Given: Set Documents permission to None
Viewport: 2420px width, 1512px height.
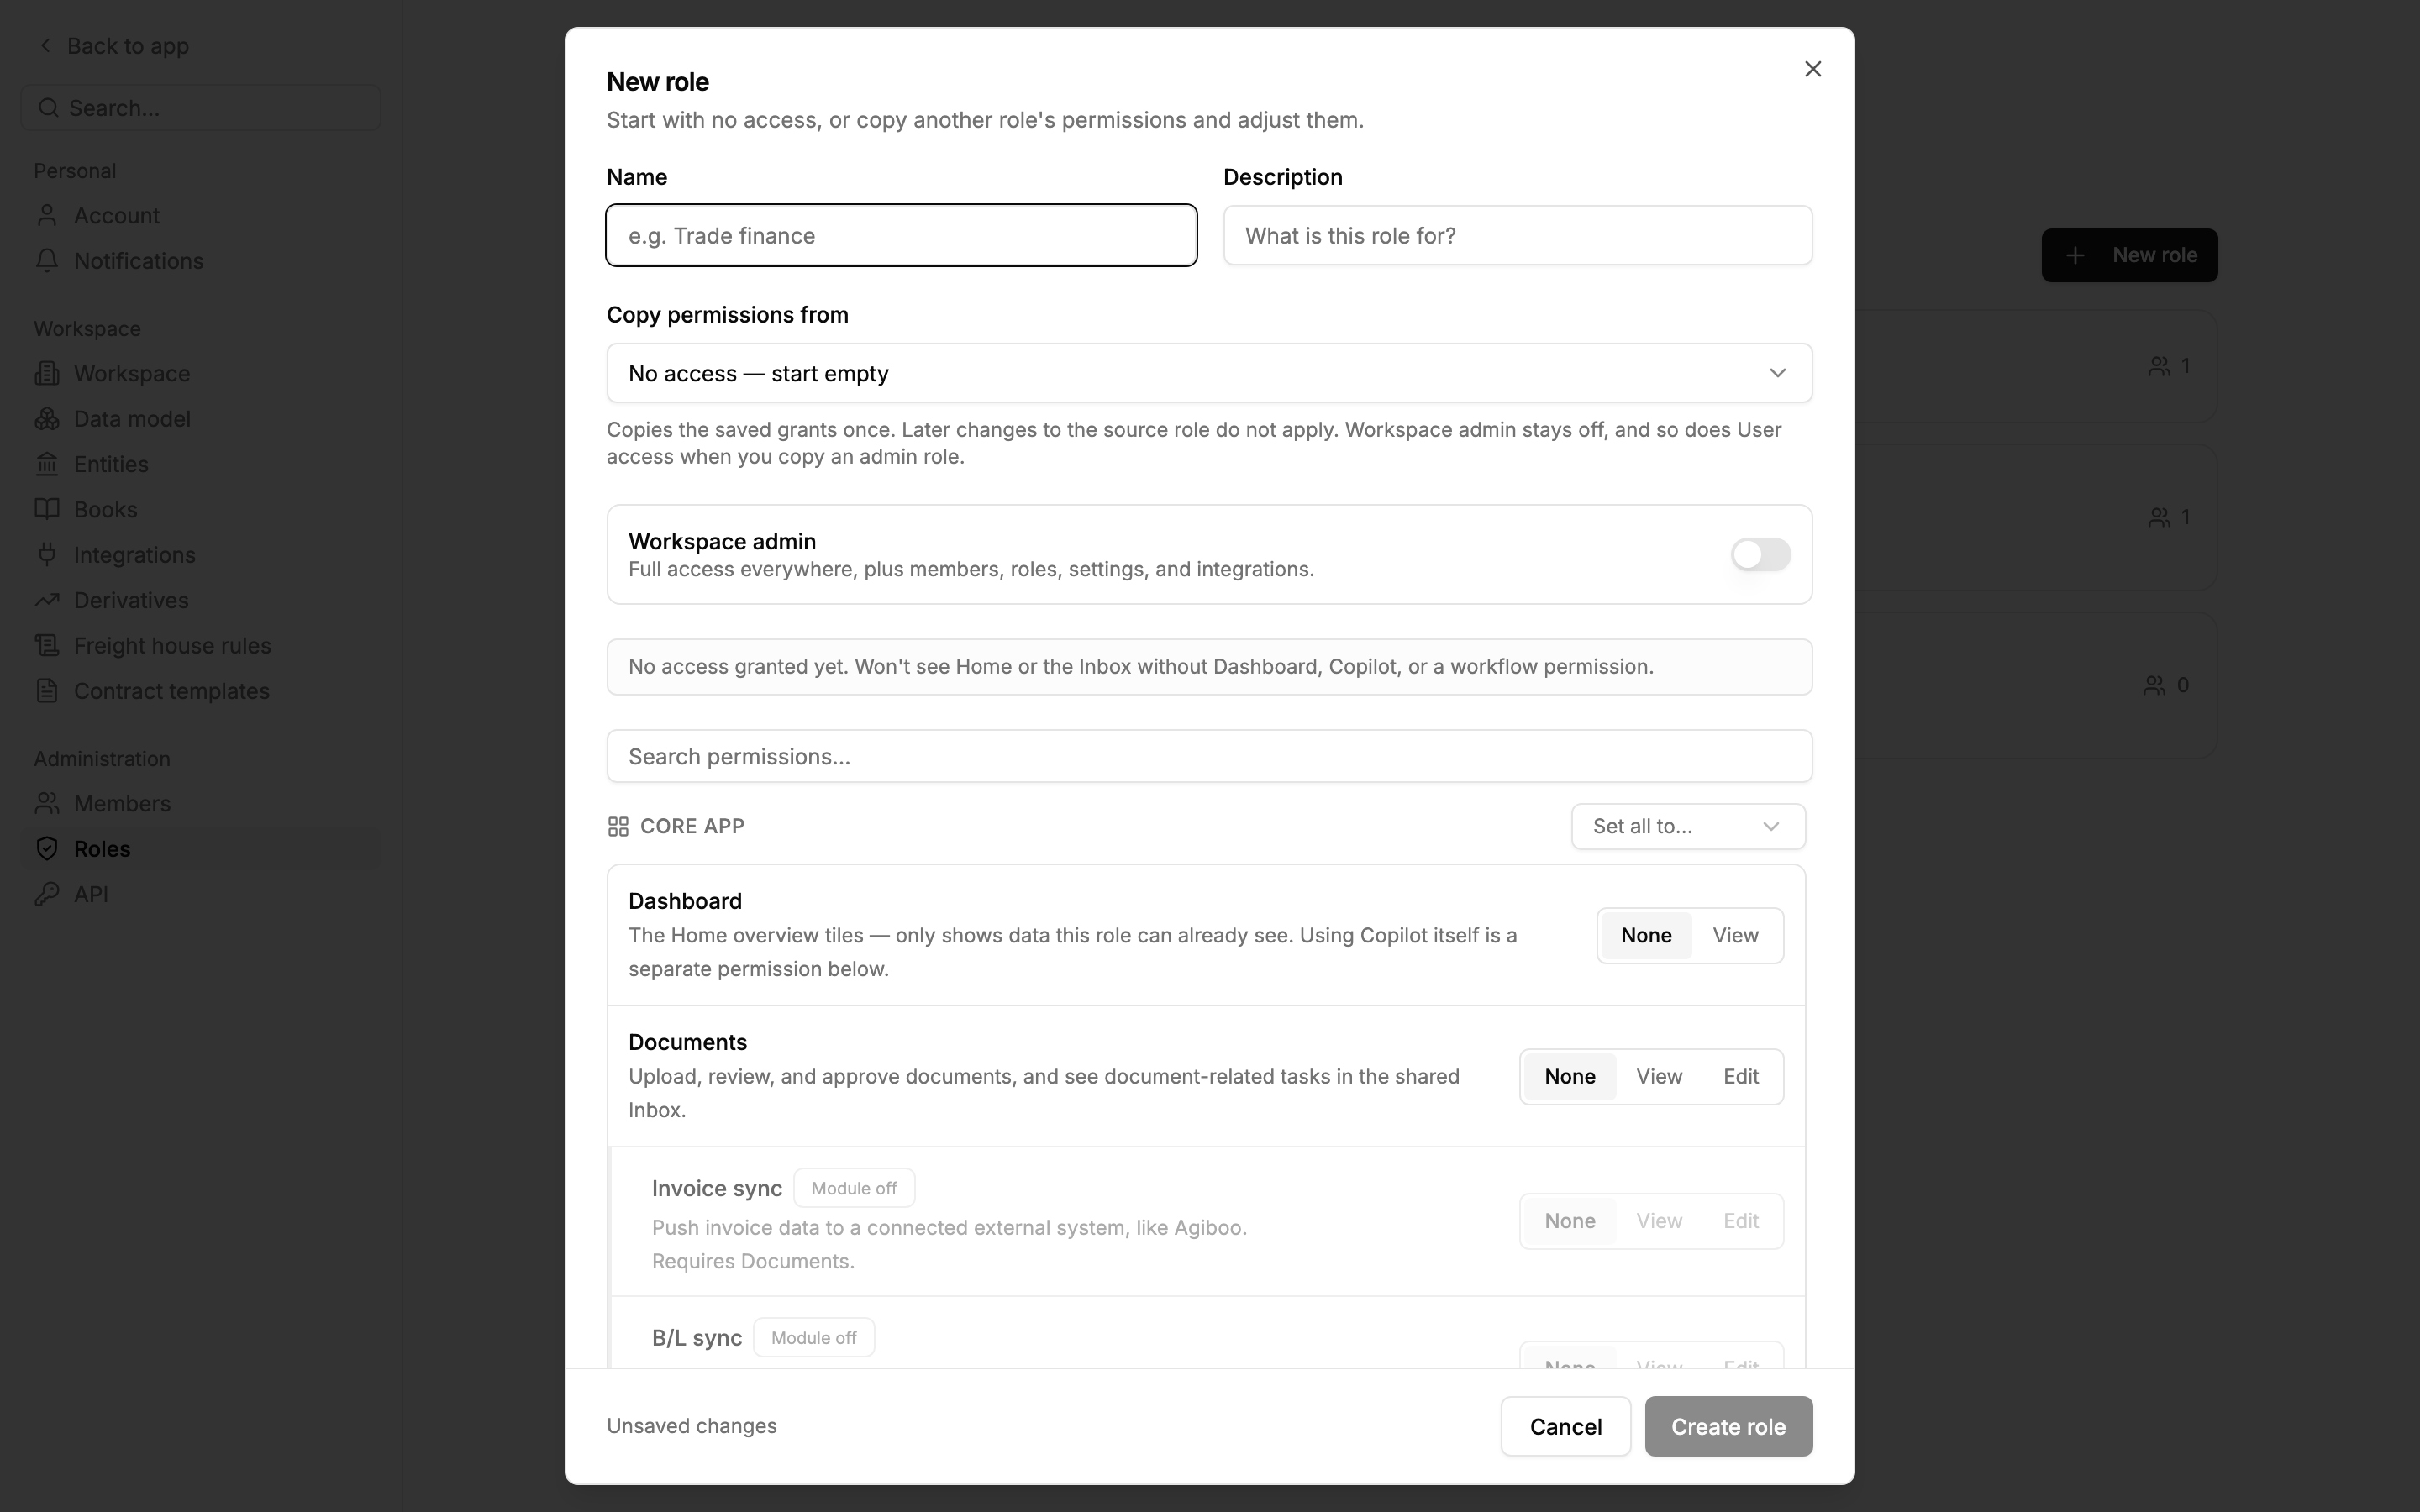Looking at the screenshot, I should point(1570,1077).
